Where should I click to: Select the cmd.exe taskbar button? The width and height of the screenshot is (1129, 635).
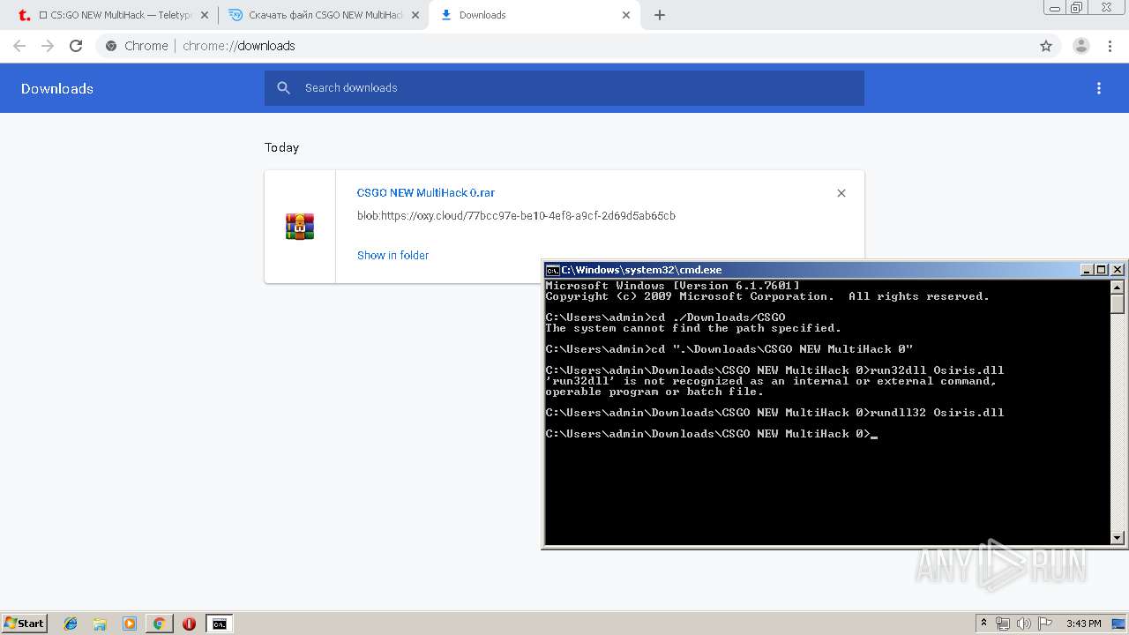pos(219,624)
